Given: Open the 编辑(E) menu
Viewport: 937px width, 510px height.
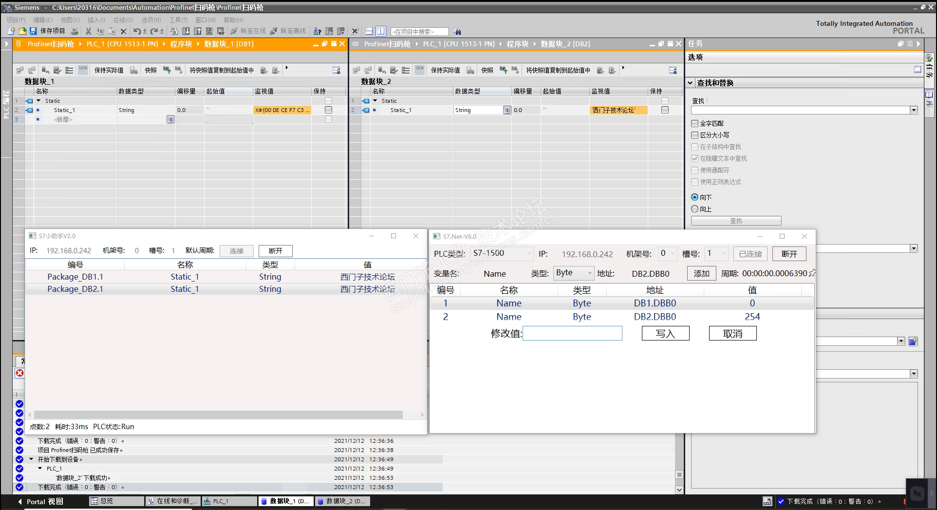Looking at the screenshot, I should (43, 20).
